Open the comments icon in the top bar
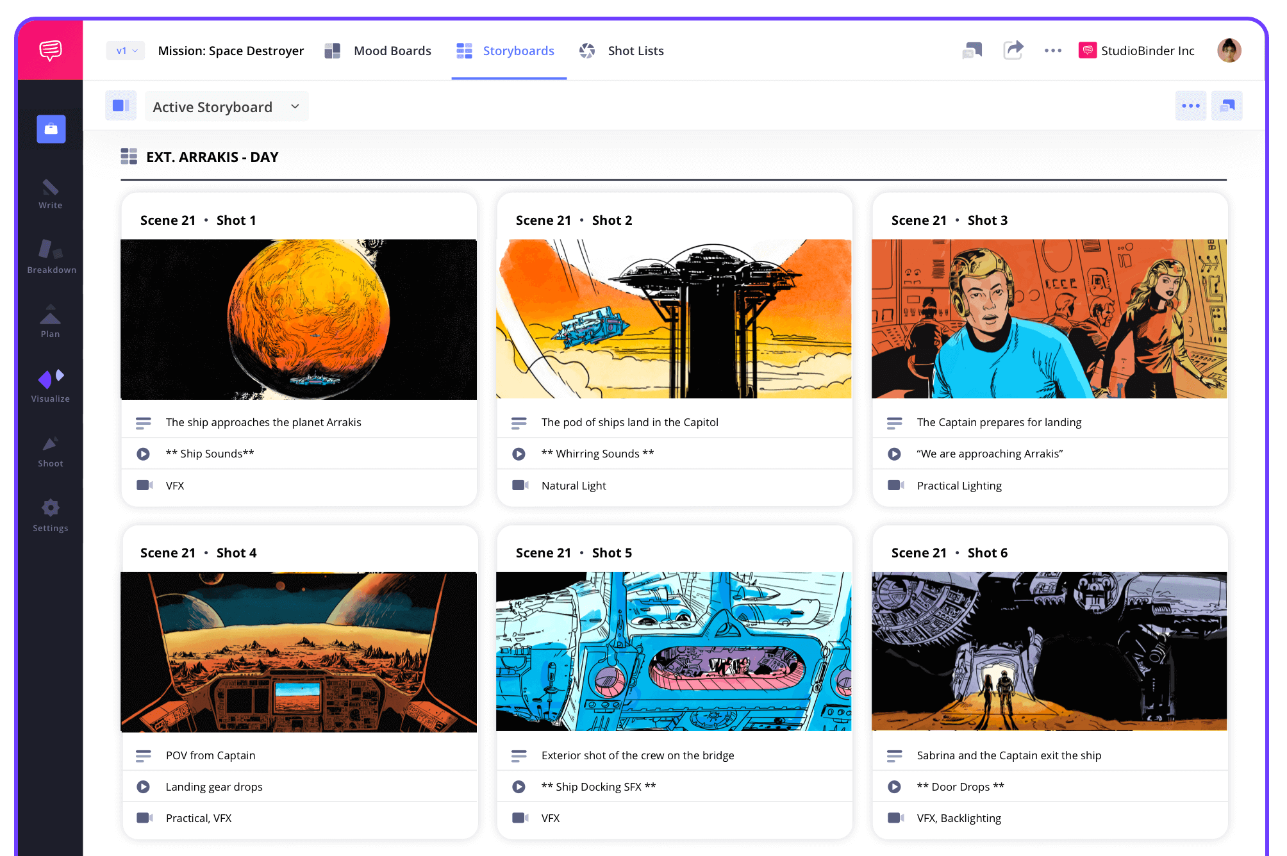This screenshot has width=1287, height=856. click(972, 50)
